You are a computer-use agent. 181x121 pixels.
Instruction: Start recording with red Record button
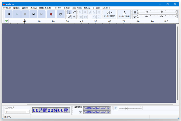pyautogui.click(x=51, y=14)
